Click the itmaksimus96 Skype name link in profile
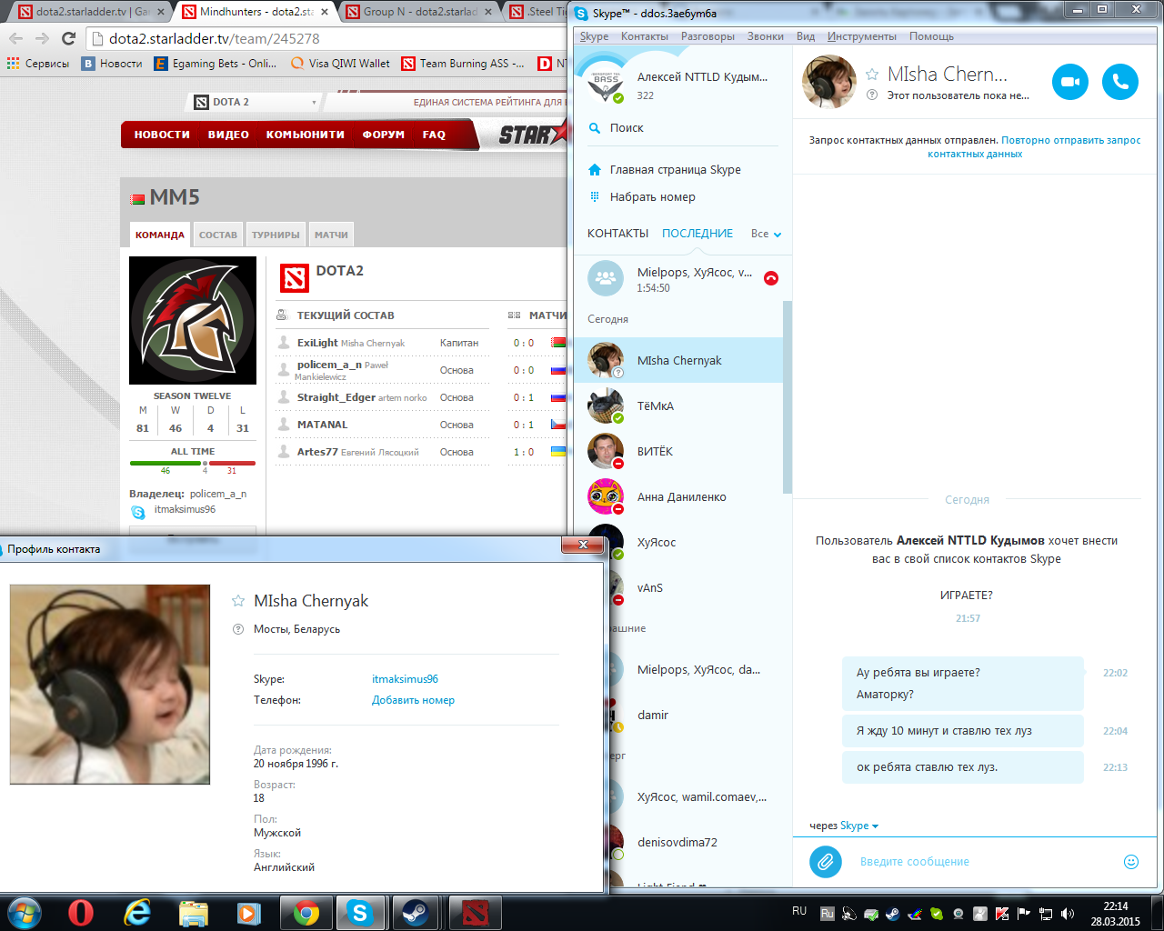 point(405,679)
